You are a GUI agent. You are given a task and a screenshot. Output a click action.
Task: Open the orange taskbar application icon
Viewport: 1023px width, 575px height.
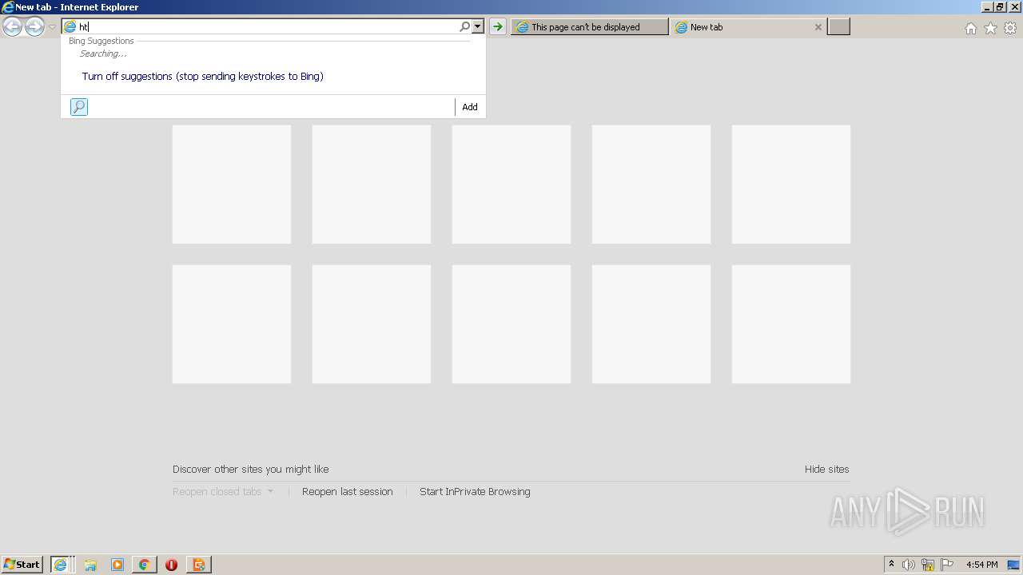click(198, 565)
